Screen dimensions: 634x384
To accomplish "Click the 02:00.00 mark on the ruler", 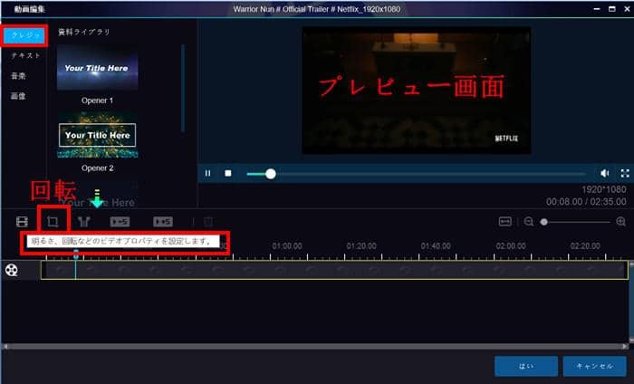I will pyautogui.click(x=511, y=245).
